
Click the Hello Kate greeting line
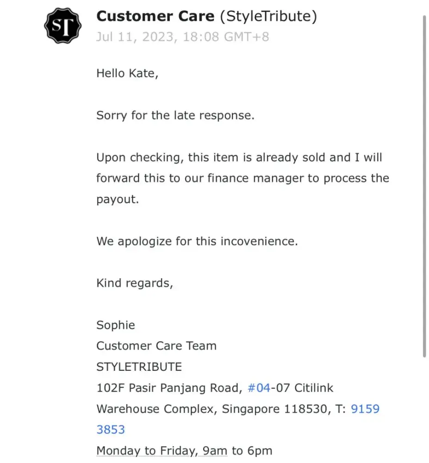tap(127, 73)
